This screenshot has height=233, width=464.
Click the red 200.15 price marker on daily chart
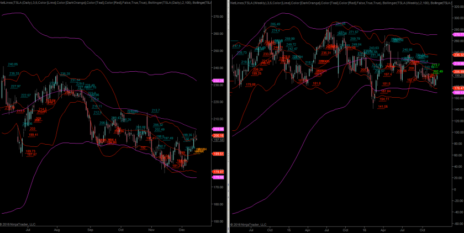[x=218, y=136]
